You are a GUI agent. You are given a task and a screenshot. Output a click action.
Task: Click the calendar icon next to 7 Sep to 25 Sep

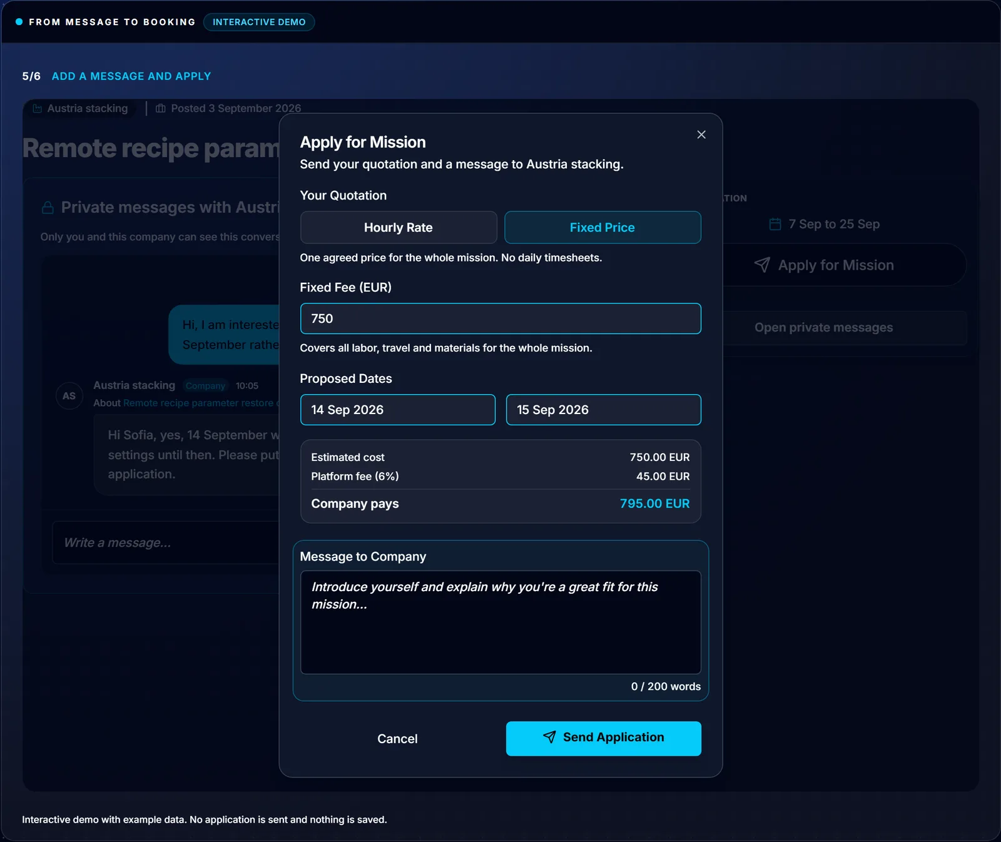click(x=775, y=224)
